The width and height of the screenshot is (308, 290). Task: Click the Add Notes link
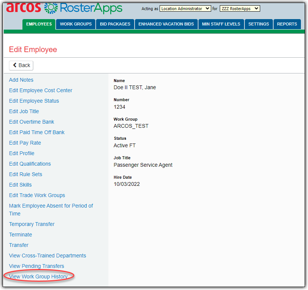pos(21,80)
